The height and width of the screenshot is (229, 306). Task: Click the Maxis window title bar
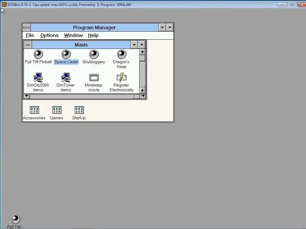coord(81,45)
